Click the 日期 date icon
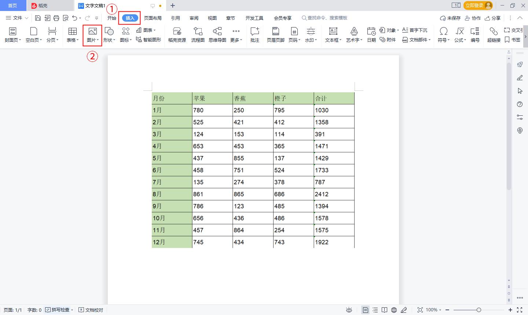Viewport: 528px width, 315px height. coord(371,35)
